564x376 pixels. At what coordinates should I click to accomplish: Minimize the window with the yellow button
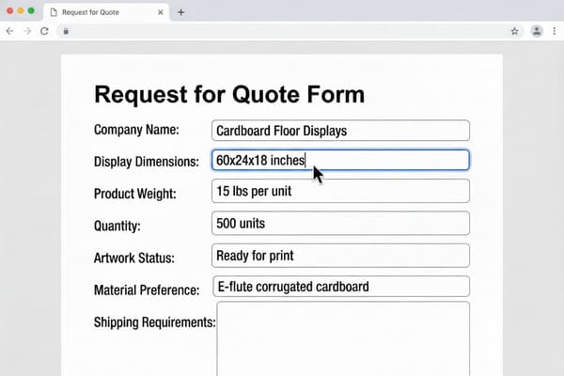click(x=21, y=10)
